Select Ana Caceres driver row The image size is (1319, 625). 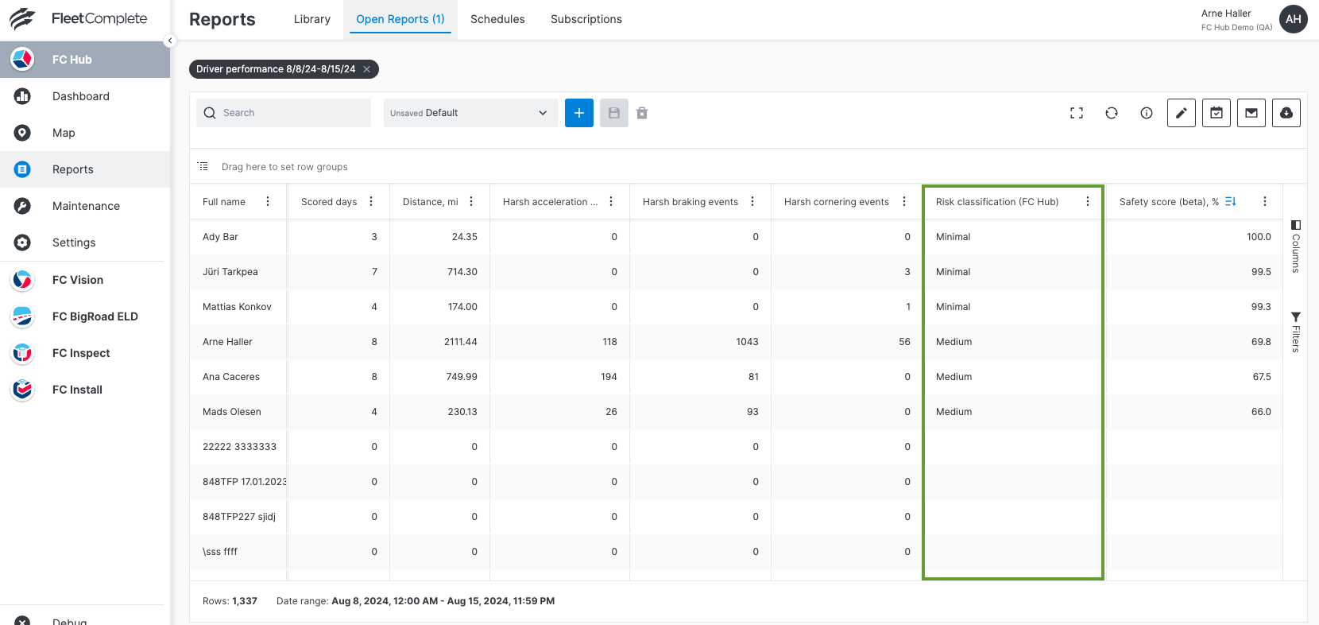point(736,377)
